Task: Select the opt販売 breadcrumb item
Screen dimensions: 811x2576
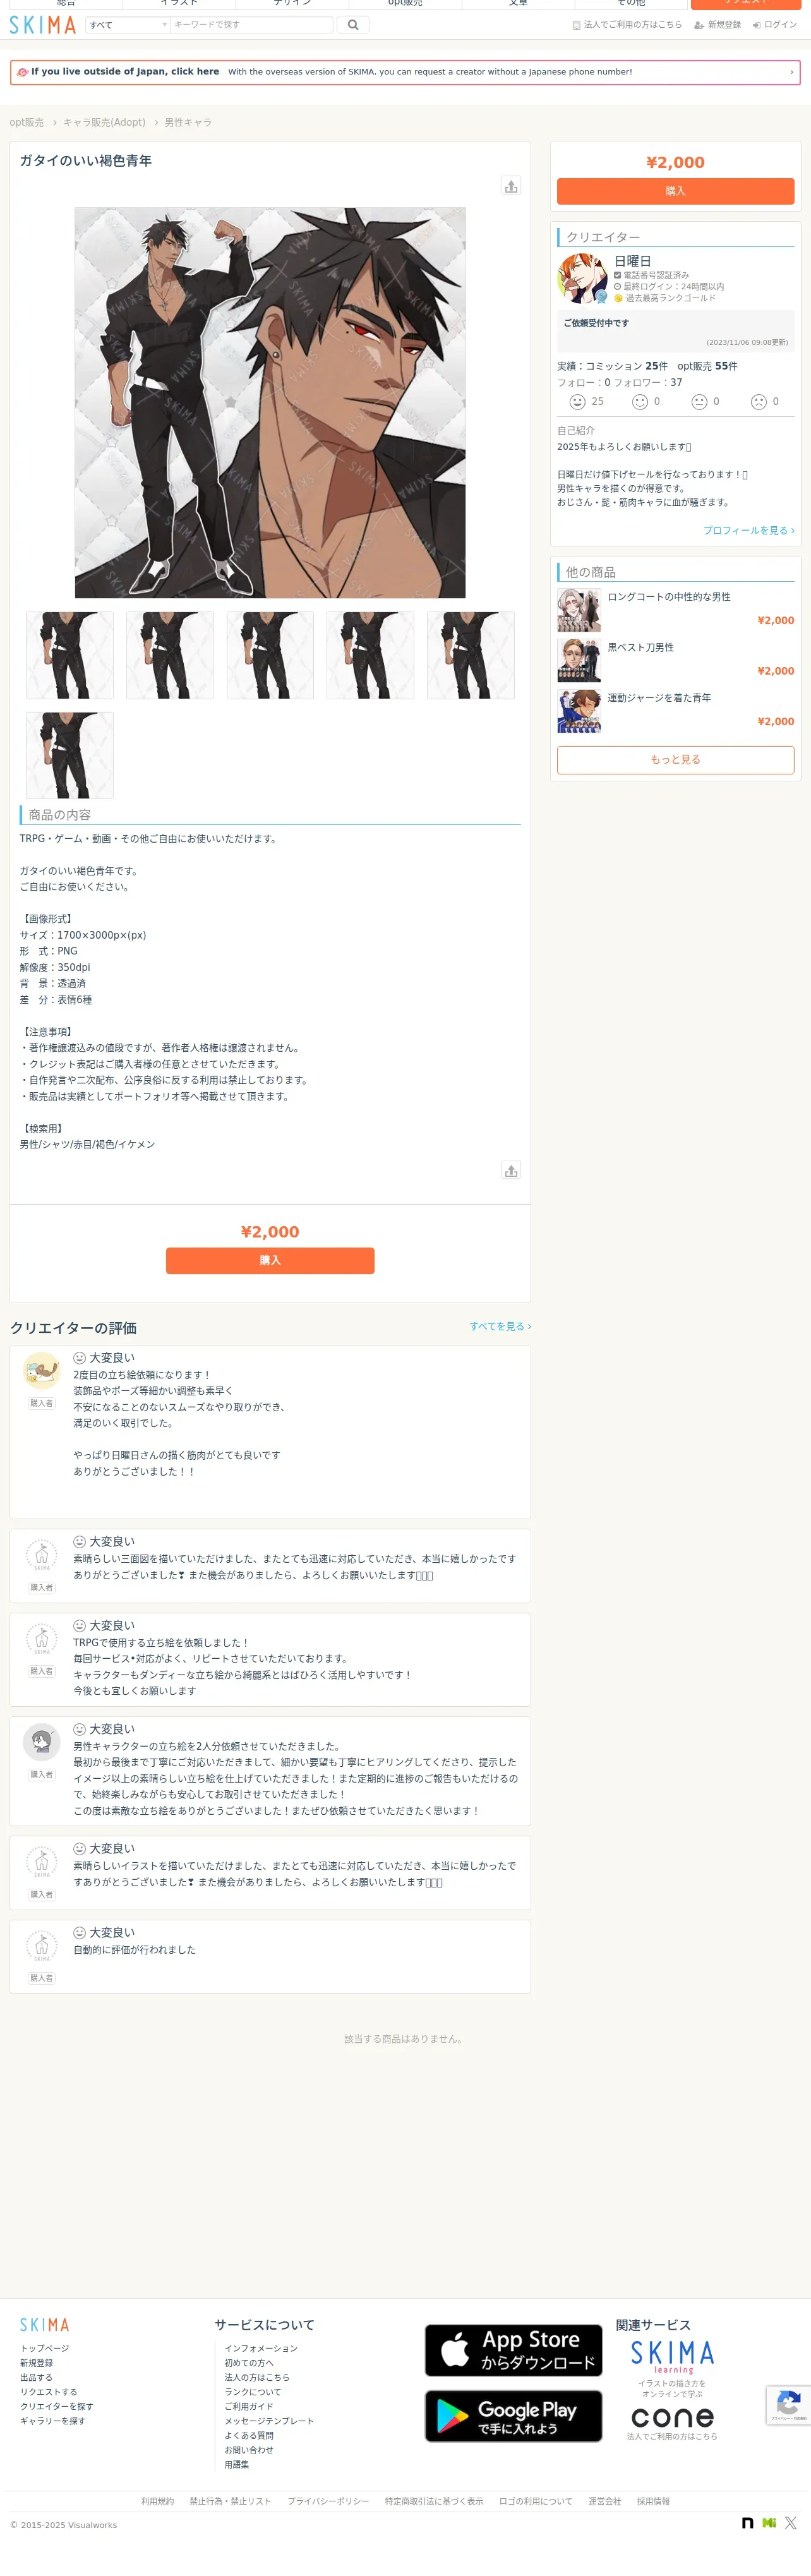Action: 27,122
